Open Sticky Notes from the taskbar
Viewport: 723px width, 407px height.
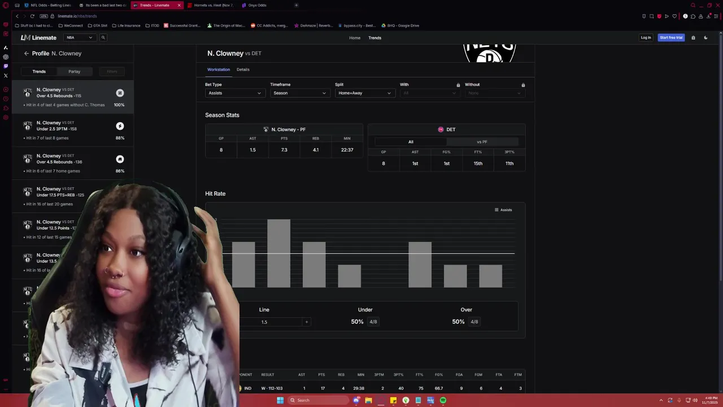(x=393, y=400)
